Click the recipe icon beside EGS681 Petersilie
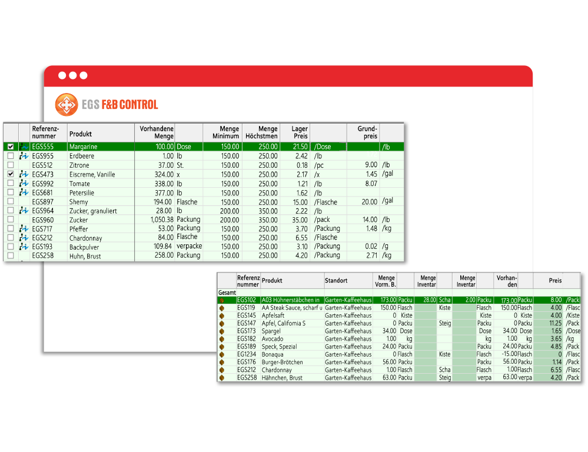Image resolution: width=588 pixels, height=452 pixels. coord(24,192)
